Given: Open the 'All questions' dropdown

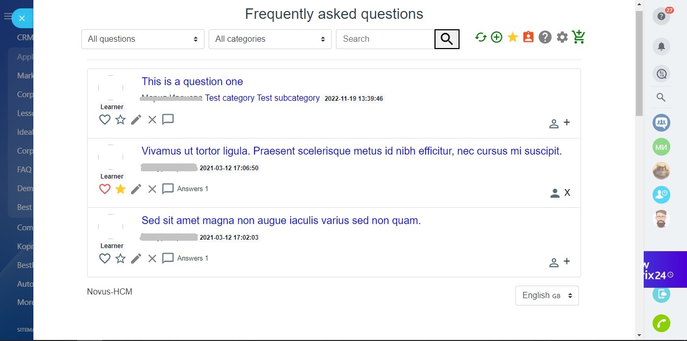Looking at the screenshot, I should click(x=142, y=39).
